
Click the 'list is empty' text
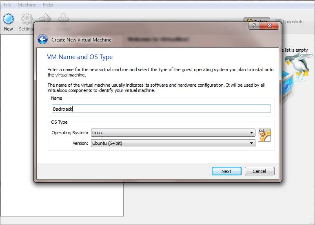click(x=296, y=50)
